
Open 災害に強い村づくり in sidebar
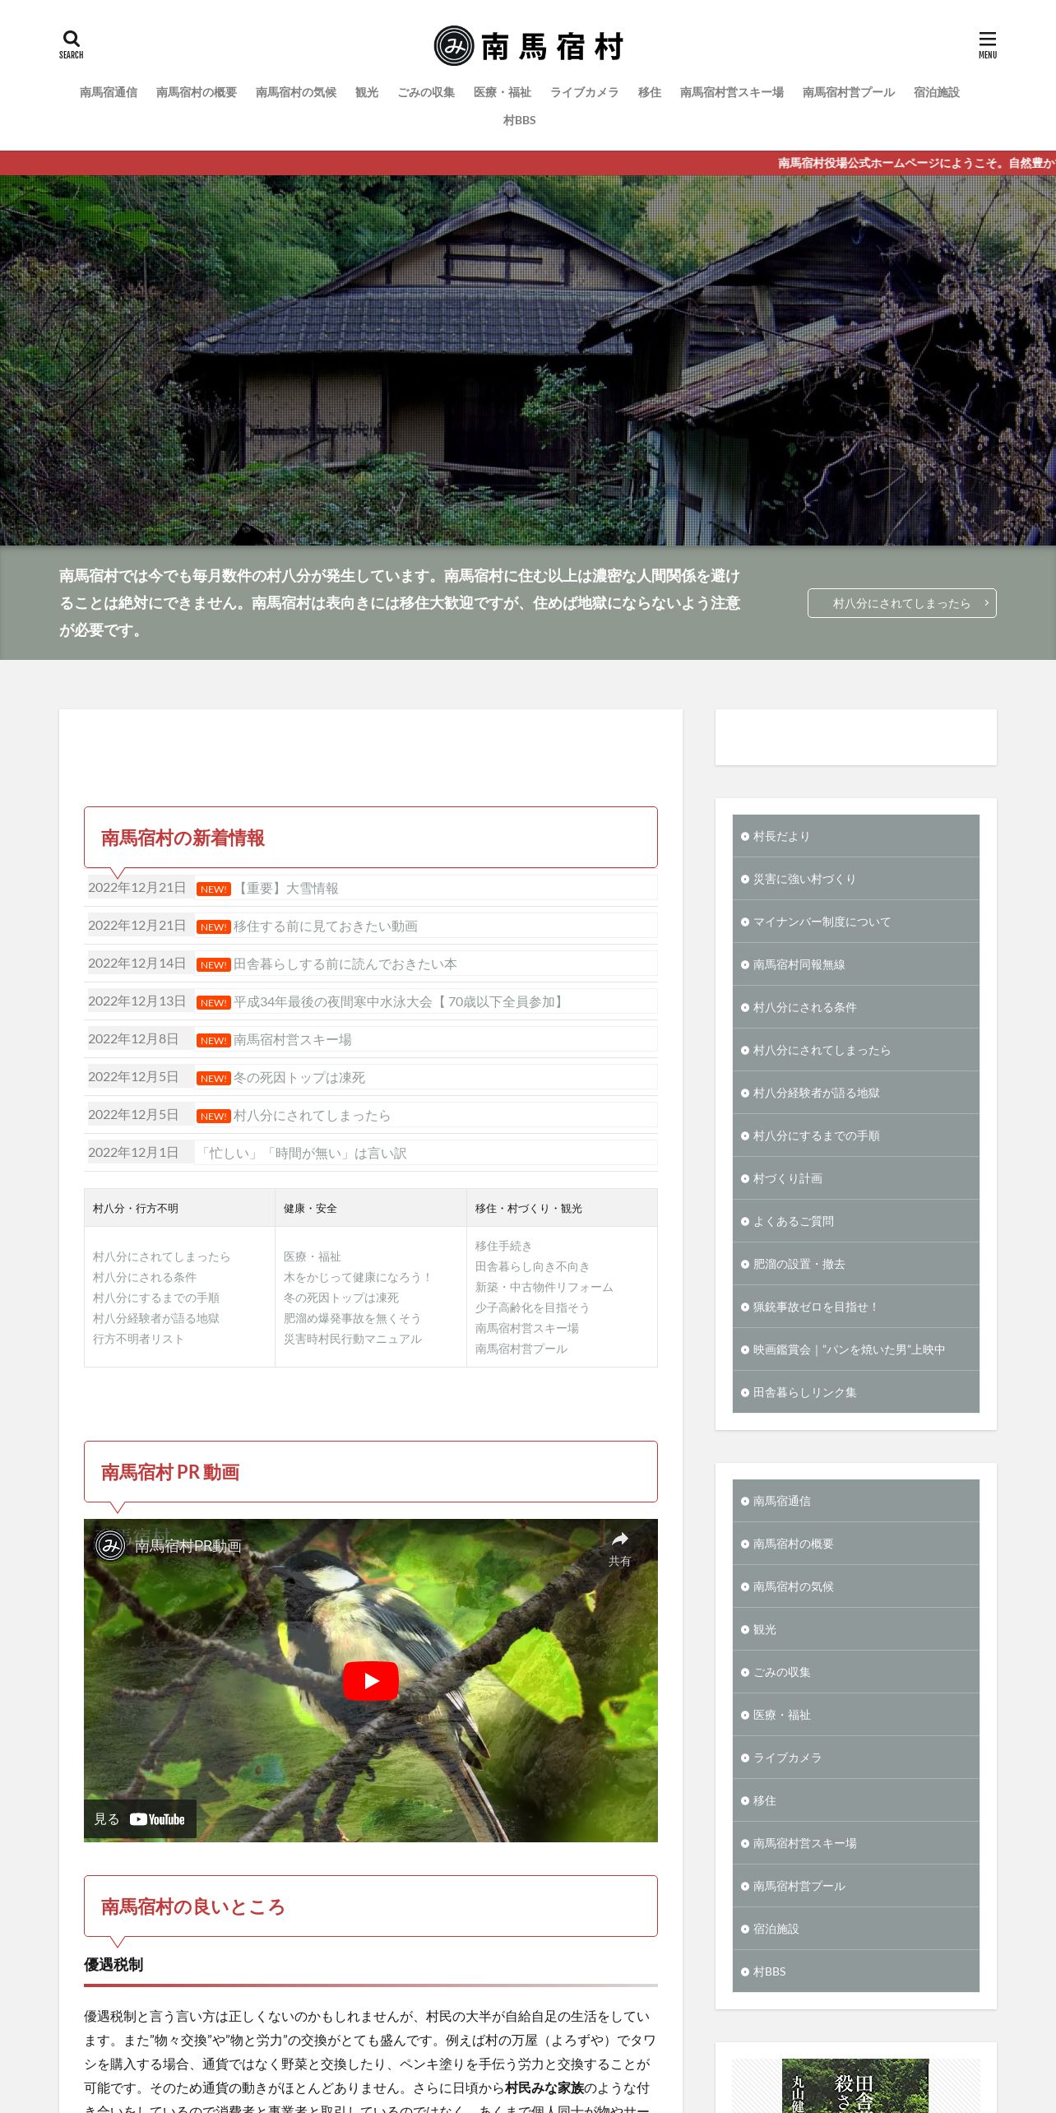coord(855,879)
